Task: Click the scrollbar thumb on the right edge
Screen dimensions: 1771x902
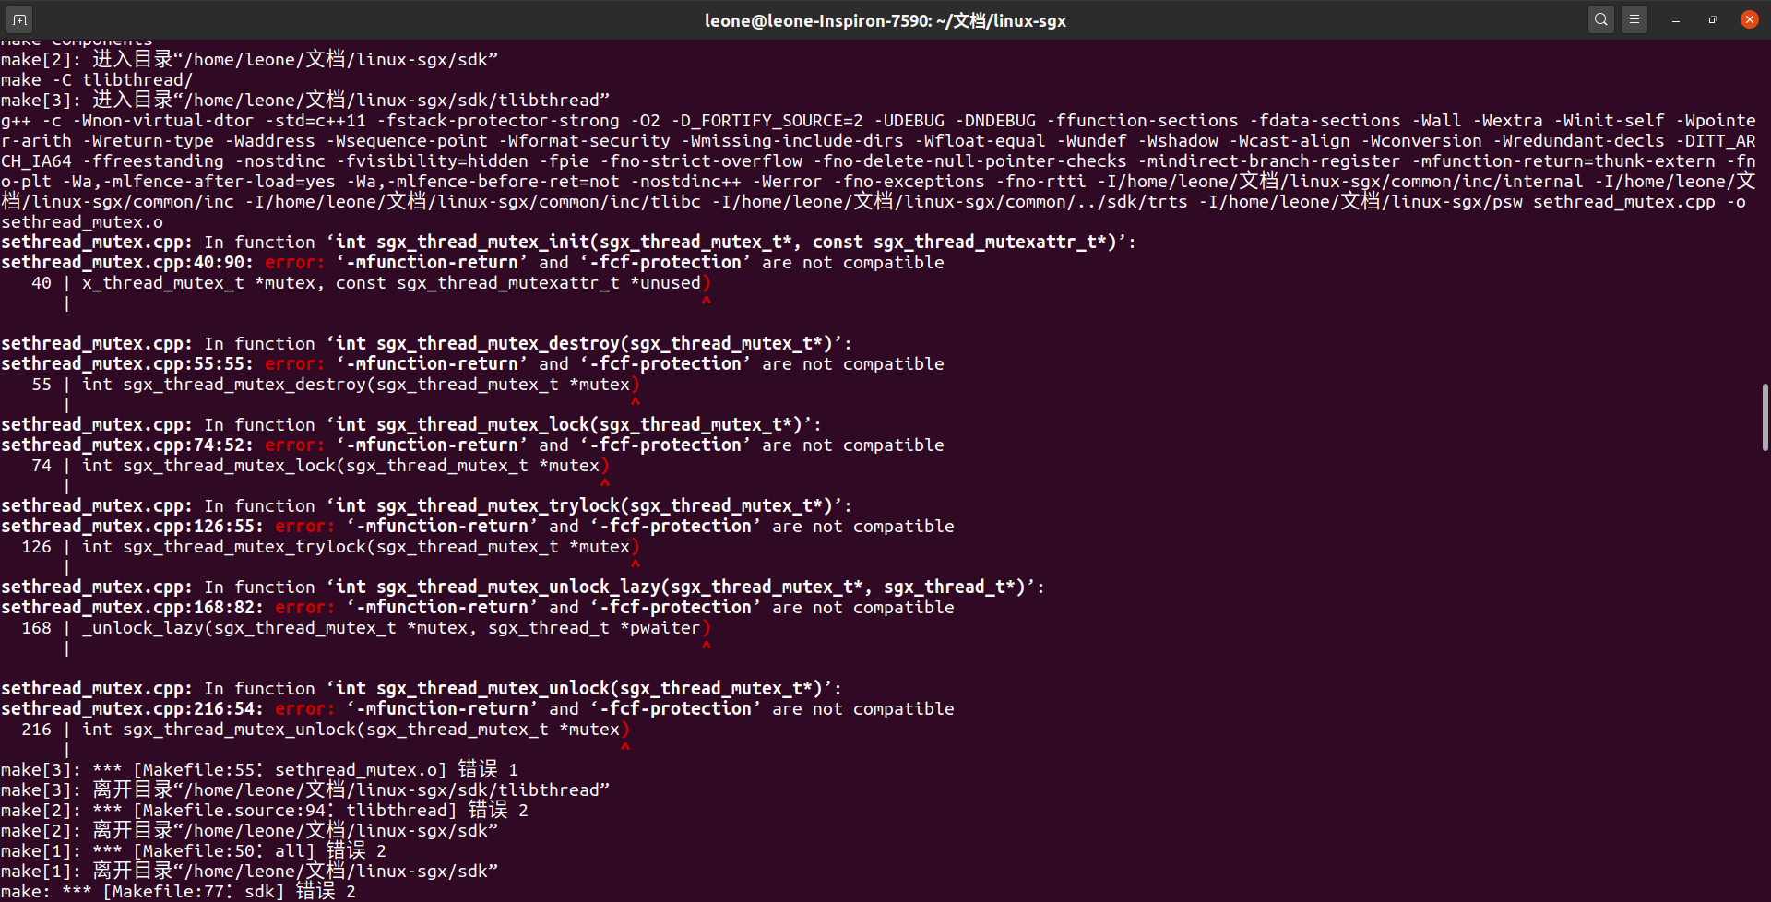Action: pyautogui.click(x=1765, y=417)
